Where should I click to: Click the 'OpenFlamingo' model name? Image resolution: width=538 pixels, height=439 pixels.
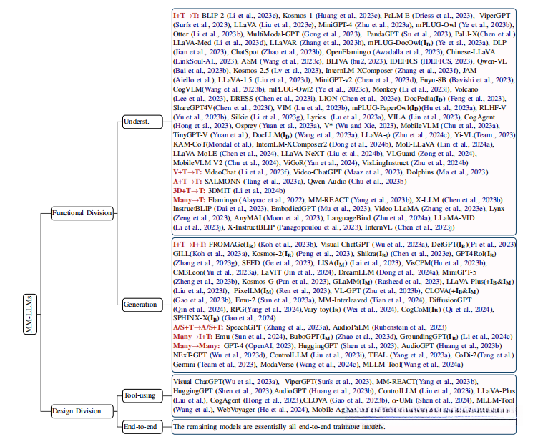(348, 52)
